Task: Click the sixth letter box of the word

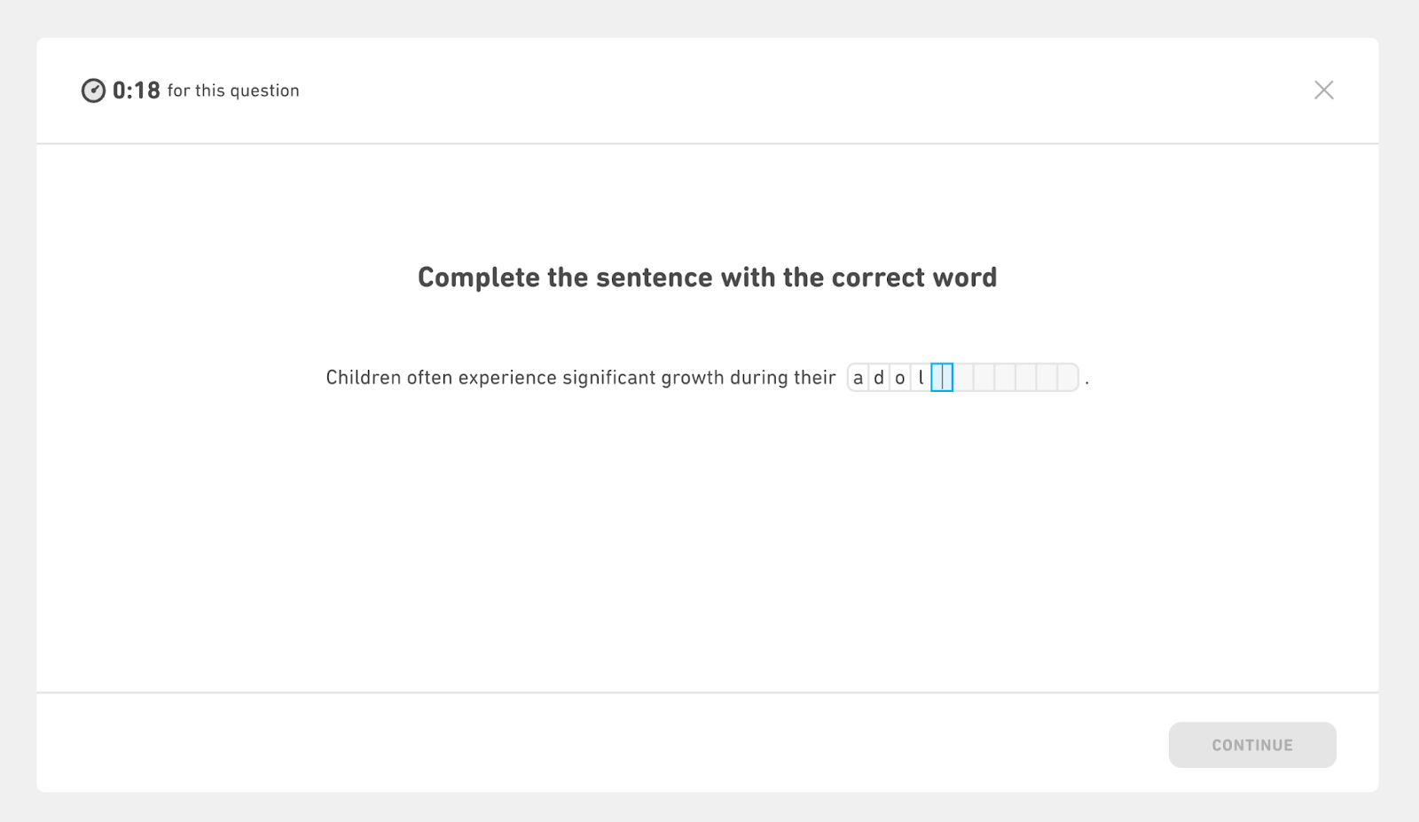Action: (963, 378)
